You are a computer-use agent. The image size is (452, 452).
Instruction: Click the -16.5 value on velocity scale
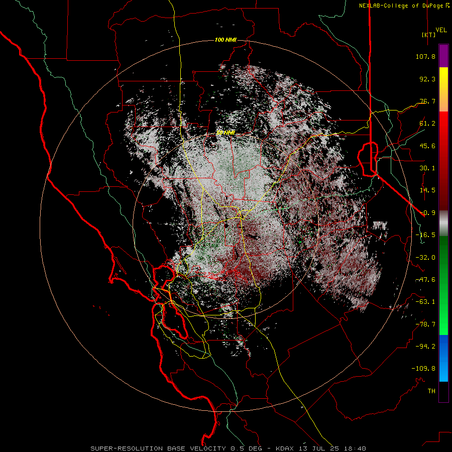(425, 235)
